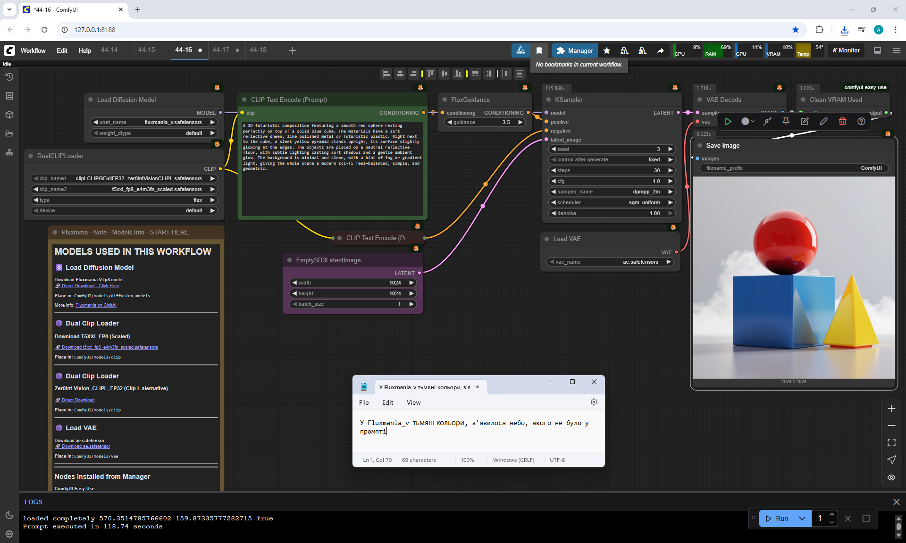
Task: Expand Run button dropdown arrow
Action: pos(802,518)
